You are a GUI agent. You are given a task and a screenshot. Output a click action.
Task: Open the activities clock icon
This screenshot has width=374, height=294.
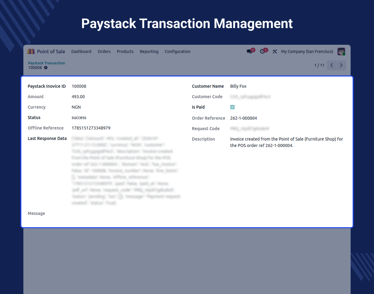pyautogui.click(x=262, y=51)
